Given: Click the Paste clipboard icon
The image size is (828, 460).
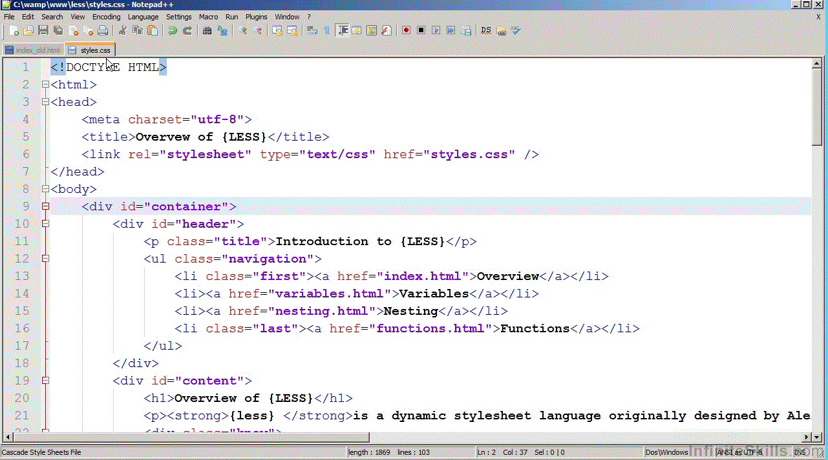Looking at the screenshot, I should click(153, 30).
